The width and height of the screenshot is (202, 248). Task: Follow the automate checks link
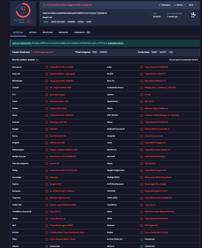pyautogui.click(x=116, y=43)
